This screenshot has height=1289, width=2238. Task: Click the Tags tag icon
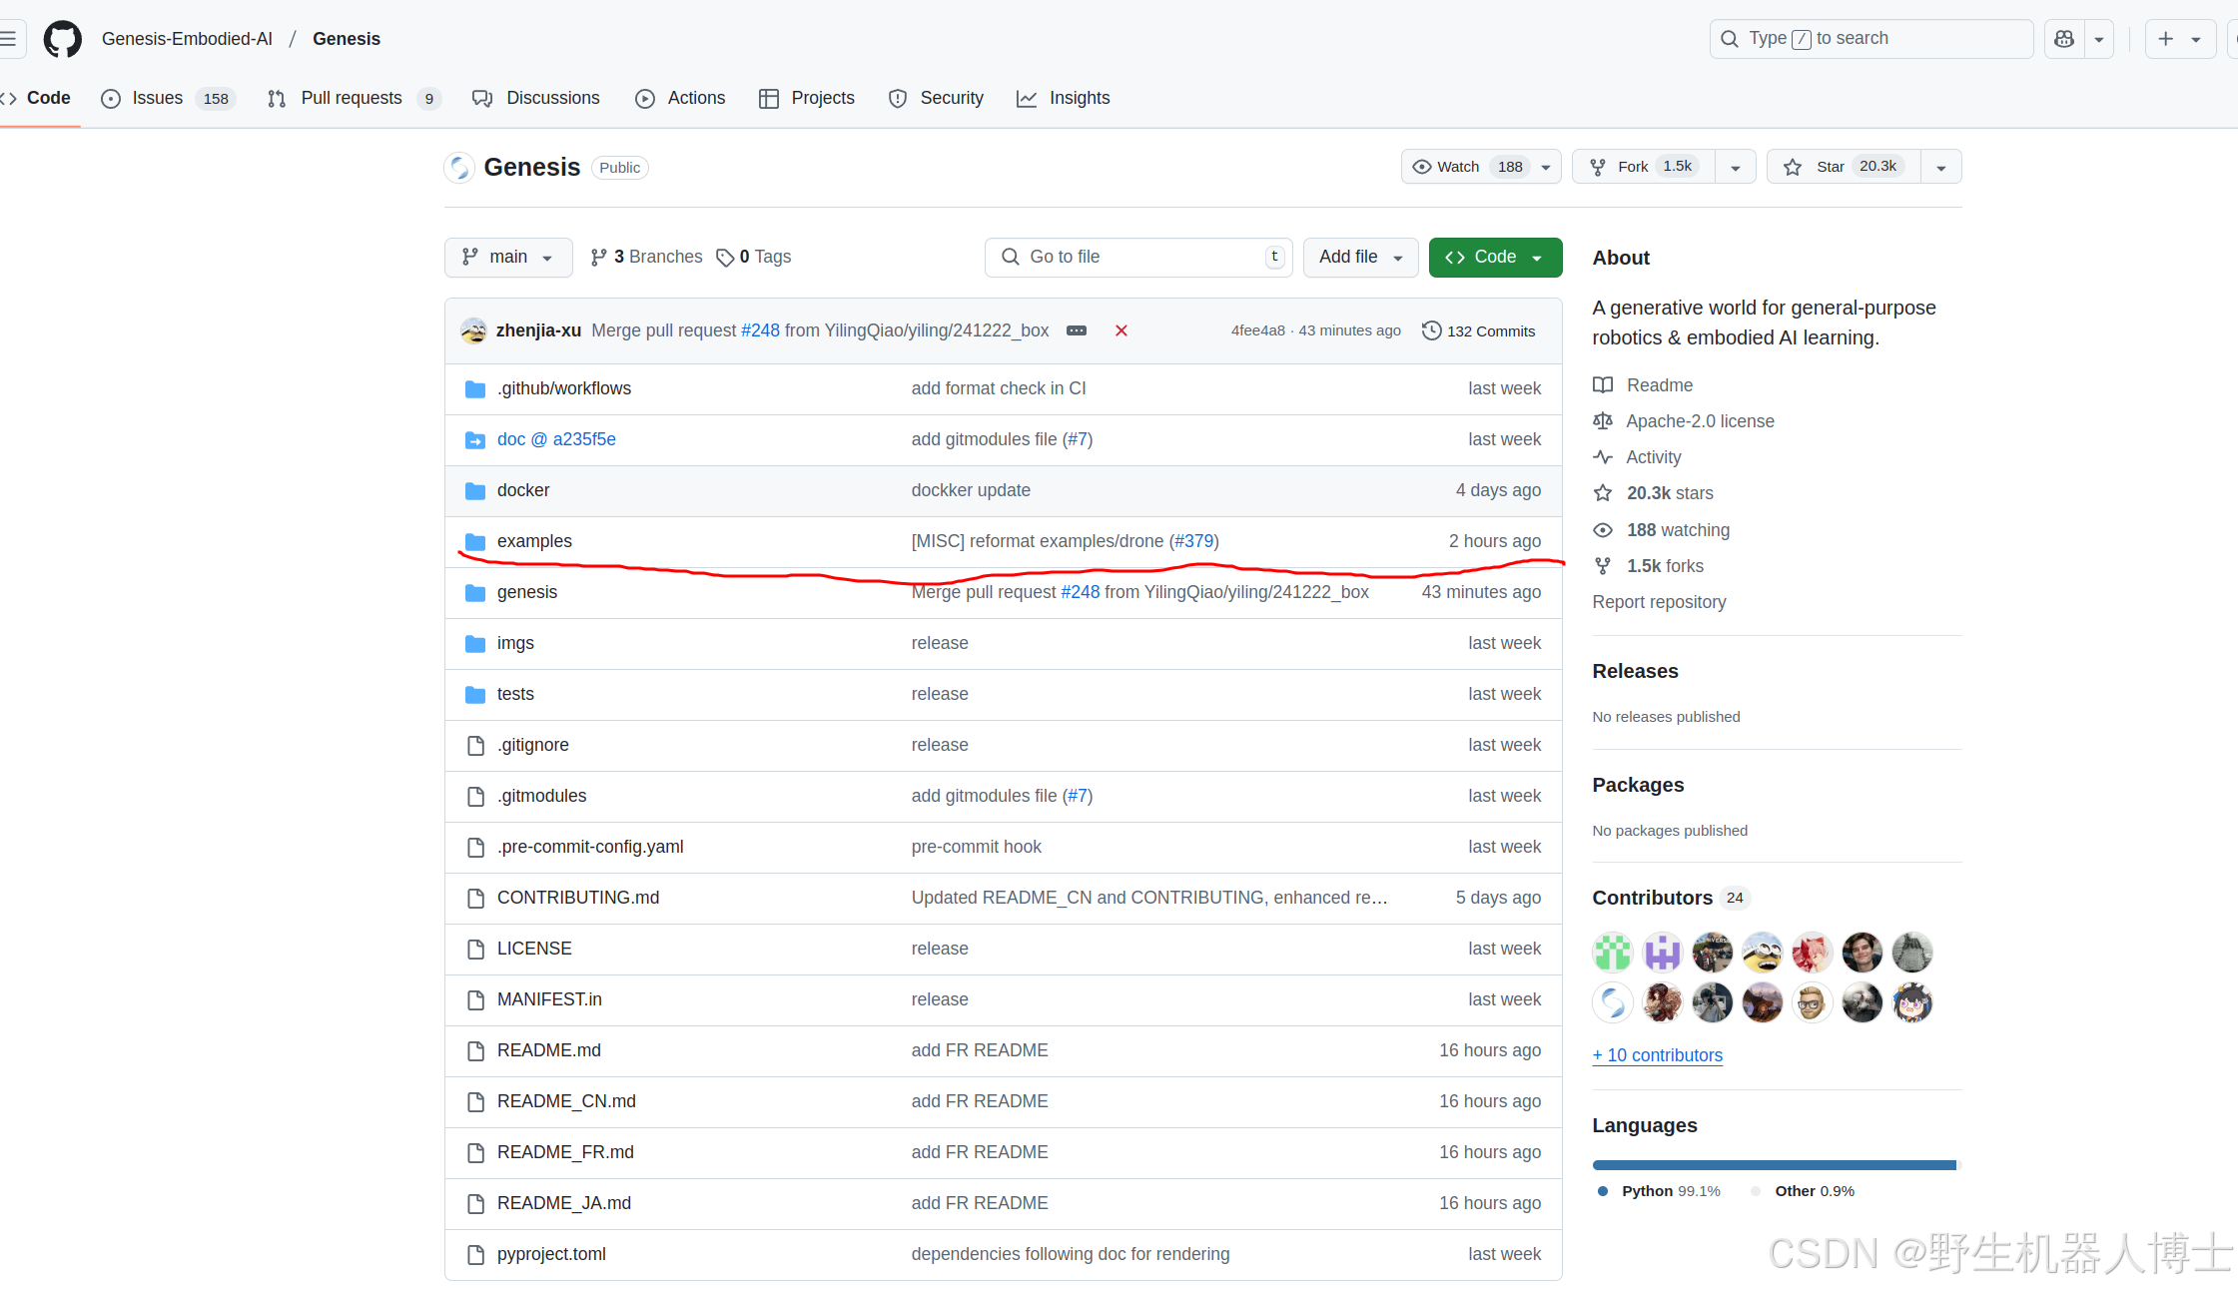pyautogui.click(x=725, y=258)
